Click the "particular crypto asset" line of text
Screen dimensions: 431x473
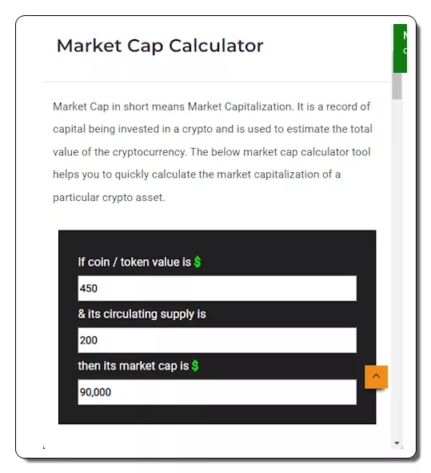109,198
